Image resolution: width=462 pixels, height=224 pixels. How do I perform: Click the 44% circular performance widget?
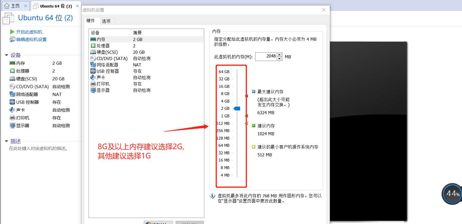(x=452, y=194)
